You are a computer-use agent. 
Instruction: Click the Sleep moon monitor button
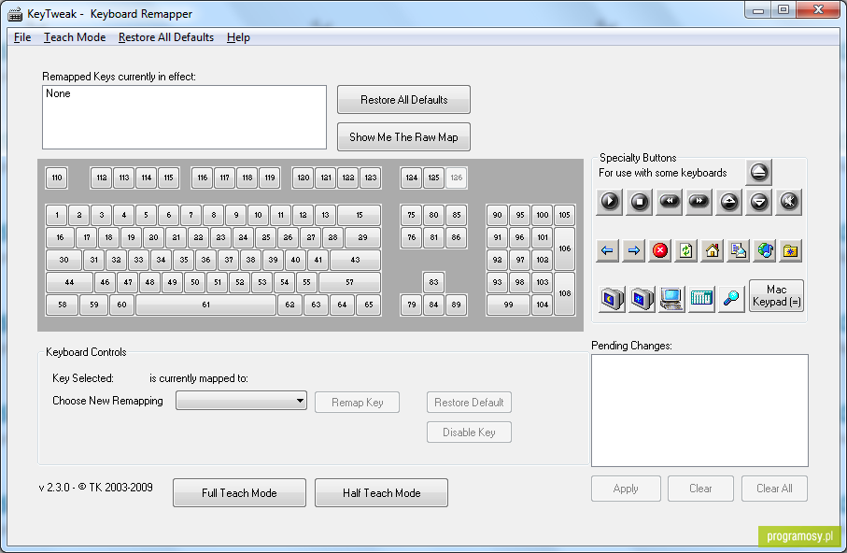(612, 298)
